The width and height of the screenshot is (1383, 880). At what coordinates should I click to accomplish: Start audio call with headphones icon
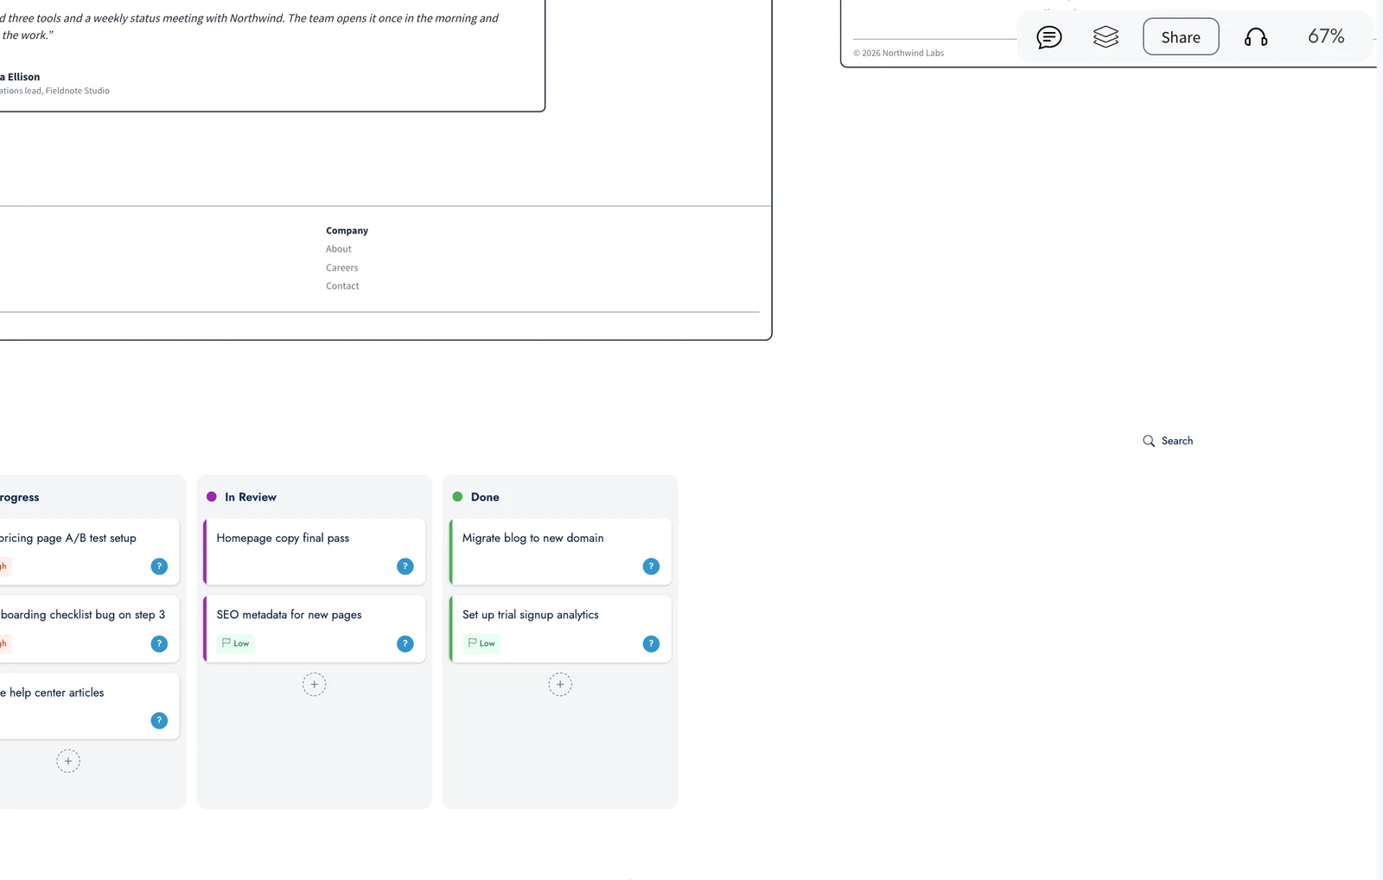pos(1256,36)
